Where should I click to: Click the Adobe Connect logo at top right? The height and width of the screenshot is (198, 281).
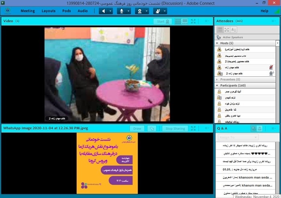(x=275, y=11)
